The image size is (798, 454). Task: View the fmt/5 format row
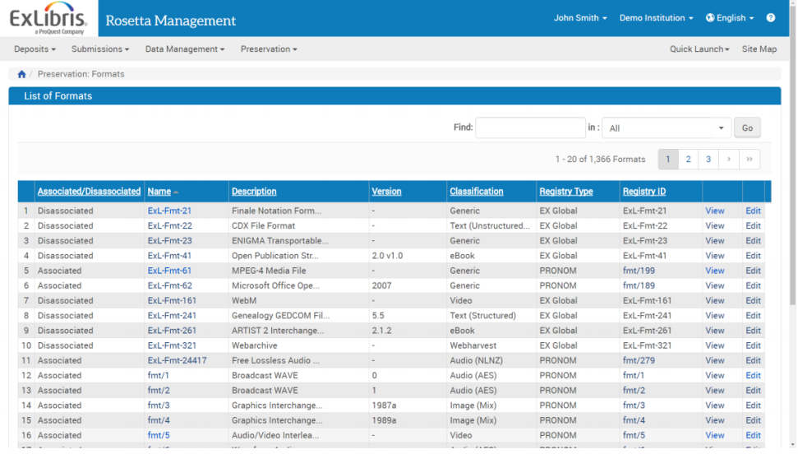tap(714, 436)
